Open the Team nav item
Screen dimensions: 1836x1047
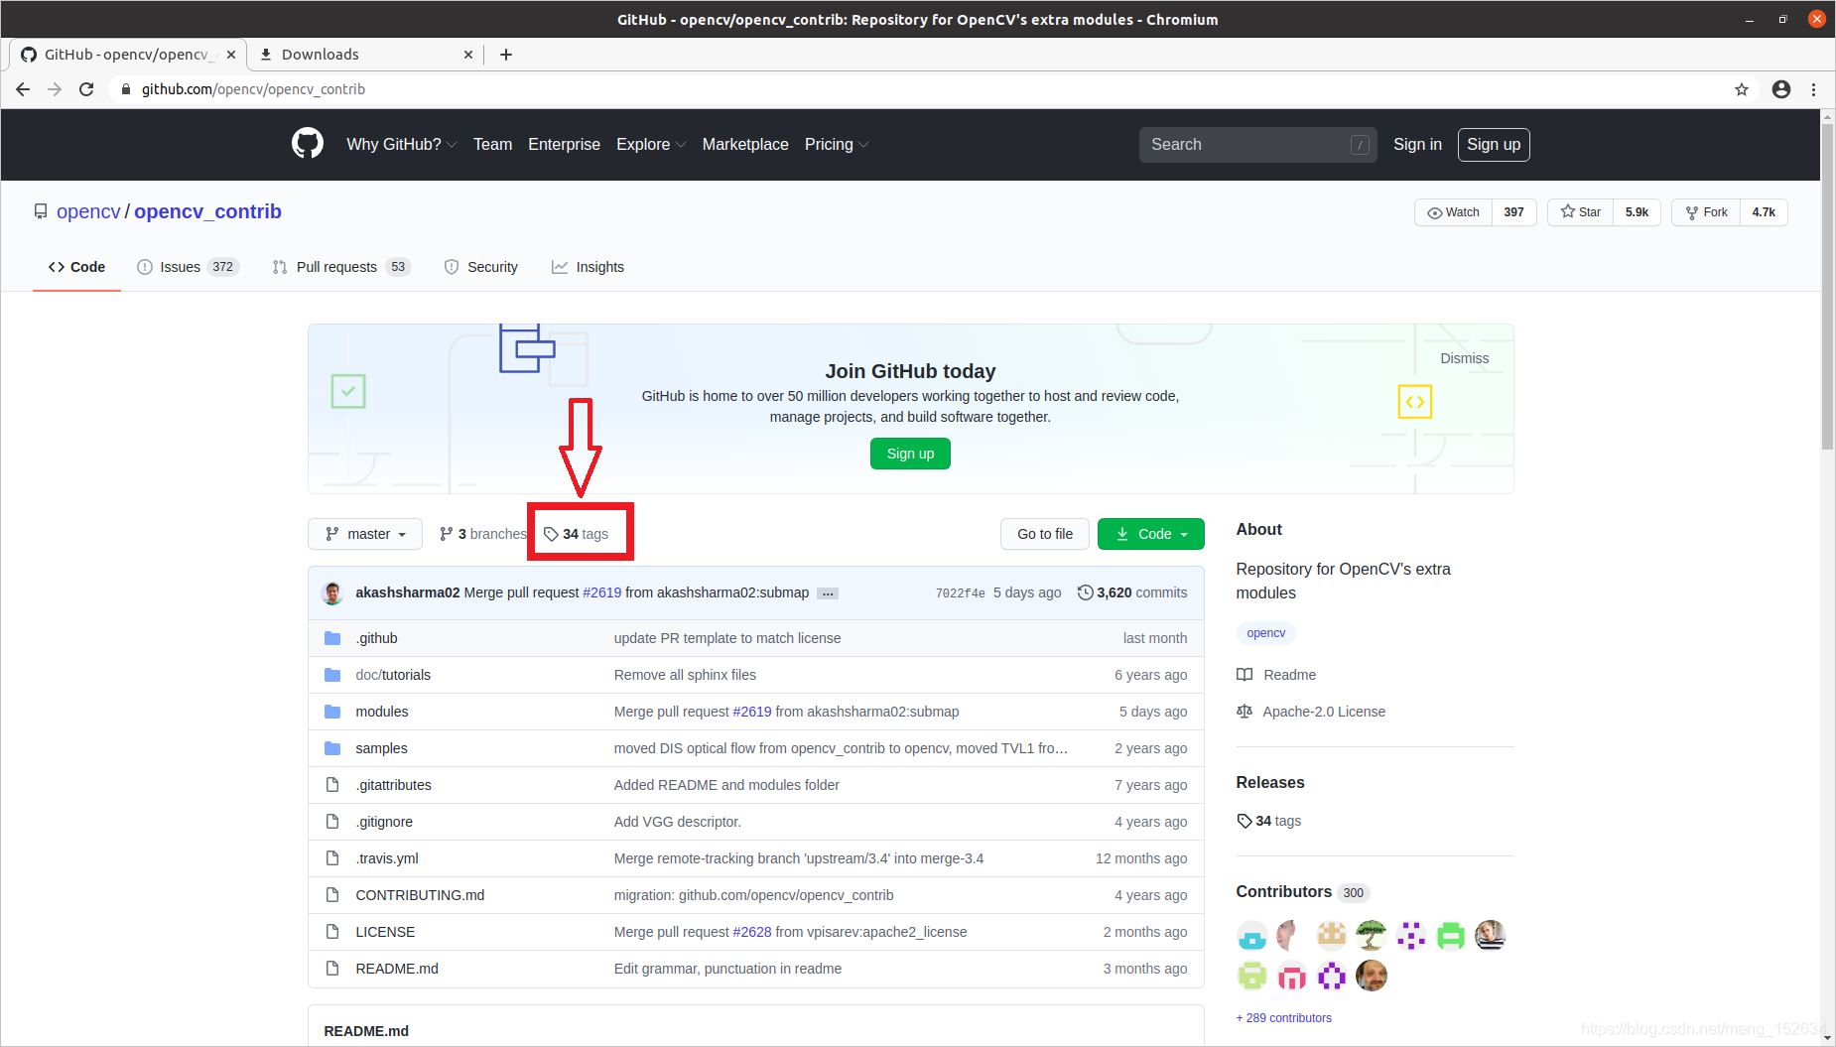492,145
